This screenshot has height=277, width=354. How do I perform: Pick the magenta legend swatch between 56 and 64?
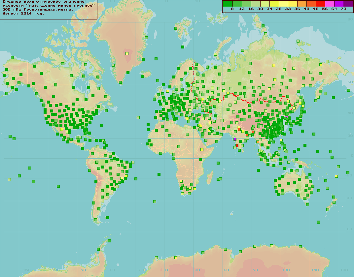point(330,4)
